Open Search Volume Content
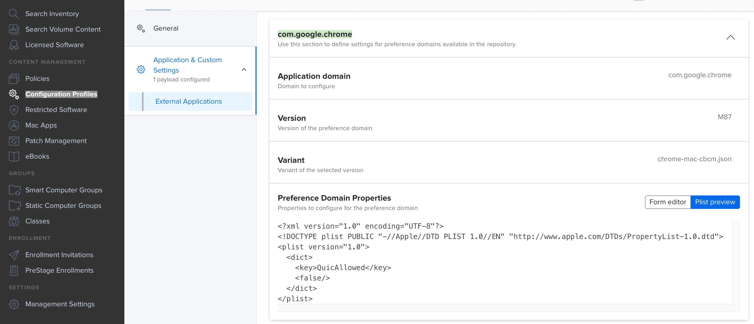The width and height of the screenshot is (754, 324). point(63,29)
